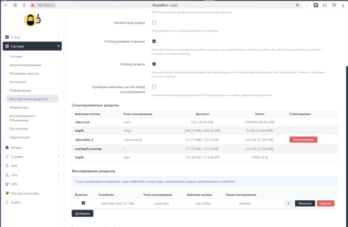Click the Добавить button
This screenshot has height=227, width=348.
82,213
